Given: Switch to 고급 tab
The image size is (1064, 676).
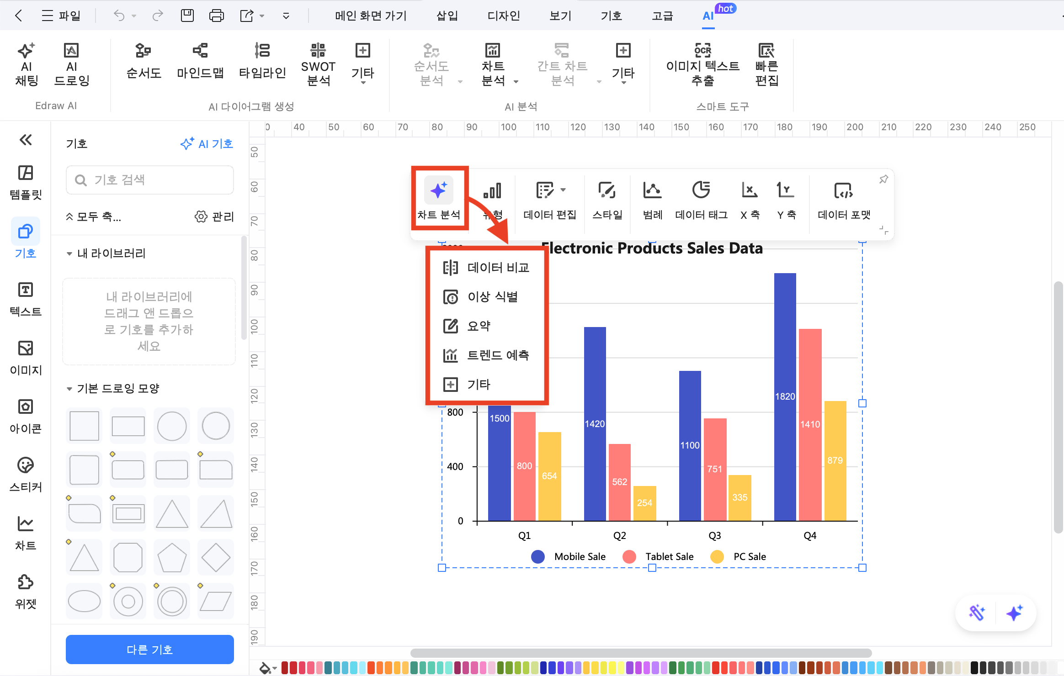Looking at the screenshot, I should pos(662,16).
